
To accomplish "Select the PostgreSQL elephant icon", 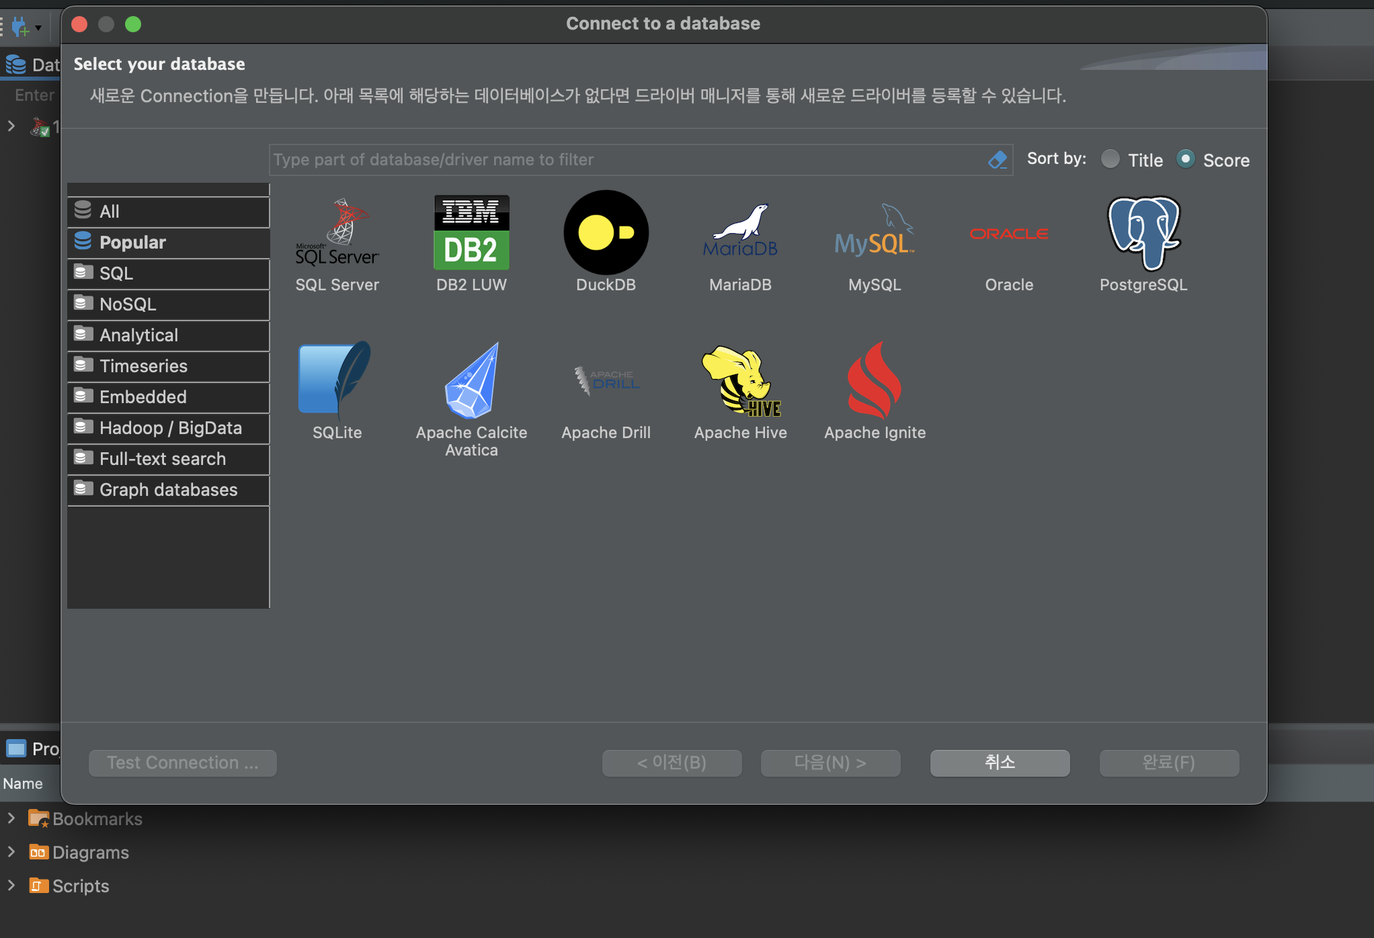I will tap(1143, 232).
